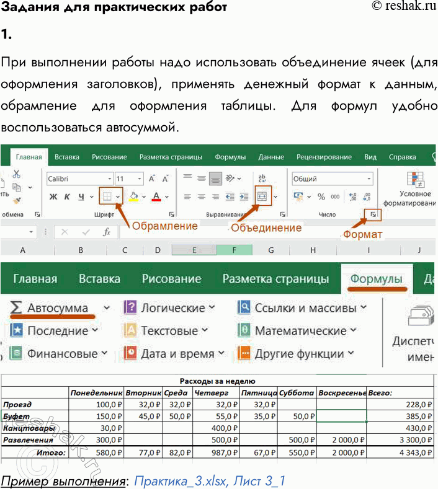Switch to the Вставка ribbon tab
Image resolution: width=438 pixels, height=489 pixels.
tap(67, 157)
